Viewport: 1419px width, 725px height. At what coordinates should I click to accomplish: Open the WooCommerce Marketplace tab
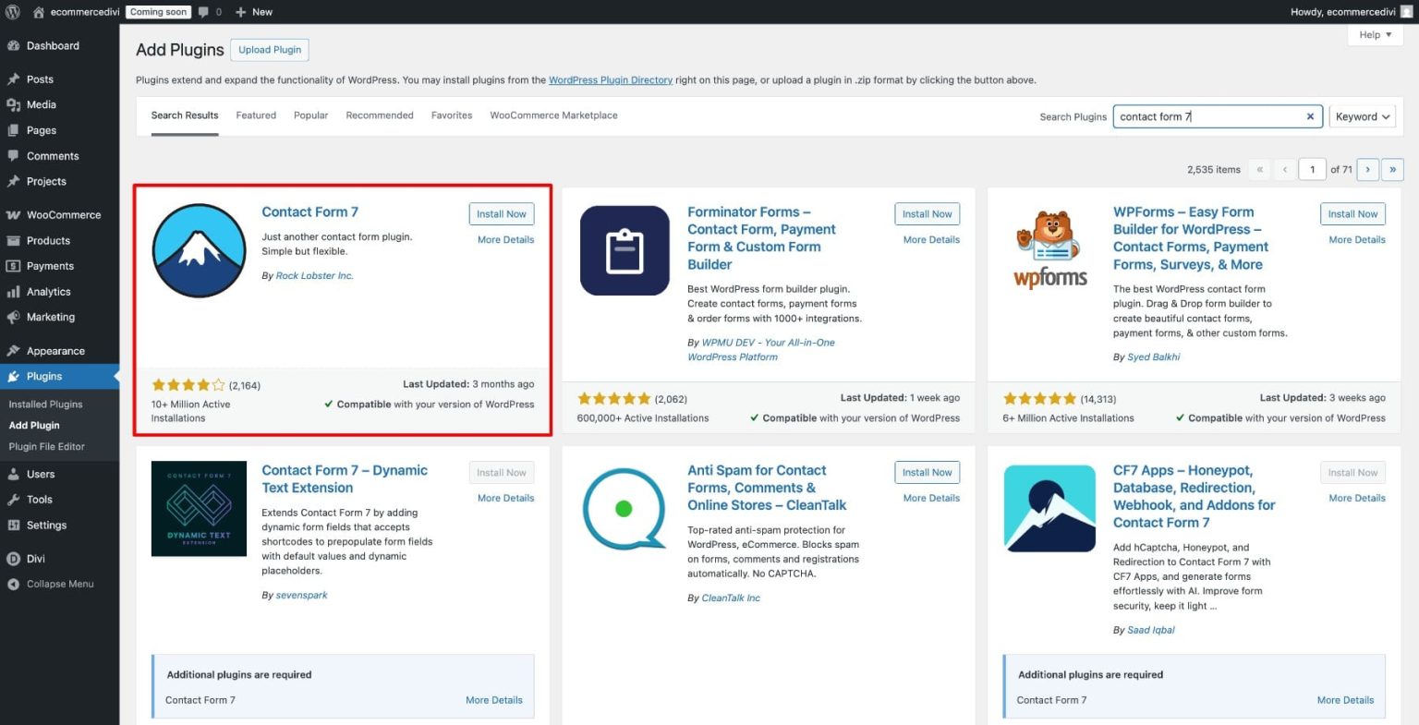(553, 115)
